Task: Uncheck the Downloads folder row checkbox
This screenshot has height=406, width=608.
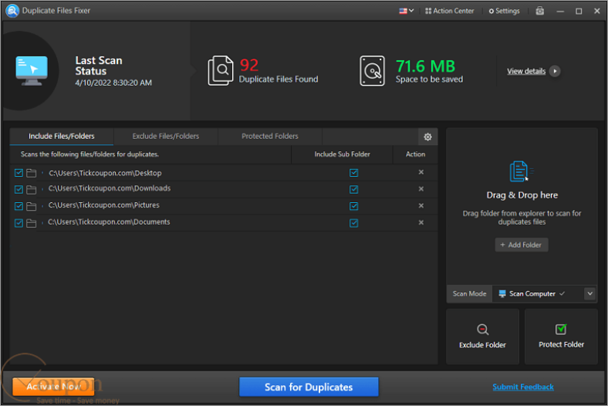Action: coord(19,189)
